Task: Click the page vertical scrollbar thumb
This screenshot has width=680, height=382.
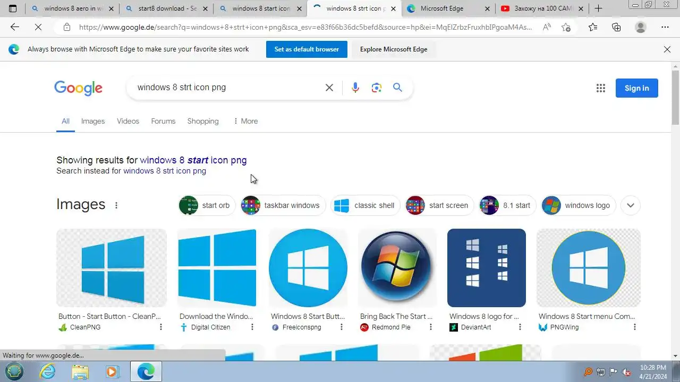Action: (675, 97)
